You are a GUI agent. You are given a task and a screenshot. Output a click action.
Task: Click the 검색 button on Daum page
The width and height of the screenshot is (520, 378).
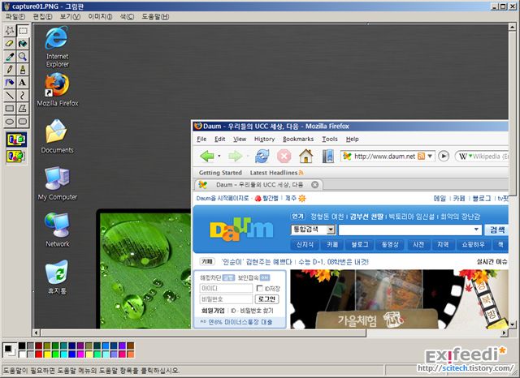pyautogui.click(x=496, y=230)
